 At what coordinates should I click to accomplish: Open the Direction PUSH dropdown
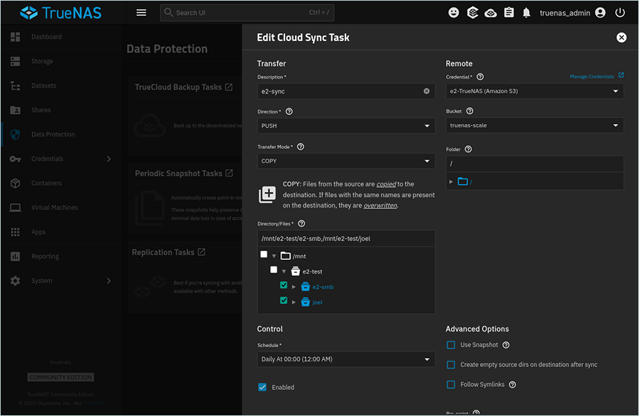pos(346,126)
